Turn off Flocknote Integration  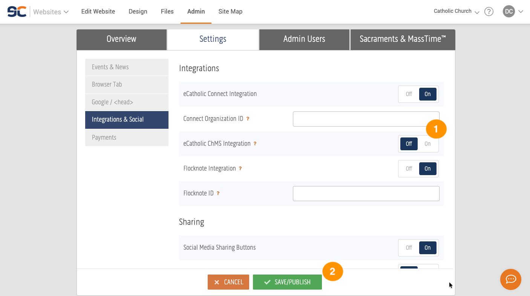[x=409, y=169]
